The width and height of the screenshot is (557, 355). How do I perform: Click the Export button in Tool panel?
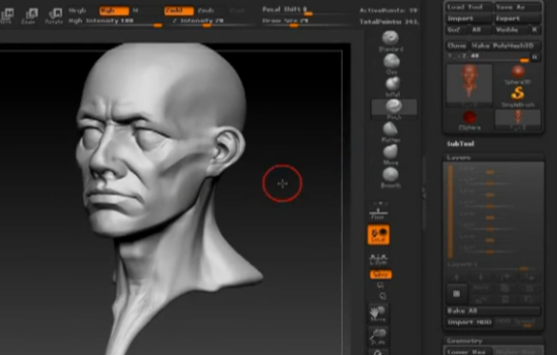pos(518,18)
